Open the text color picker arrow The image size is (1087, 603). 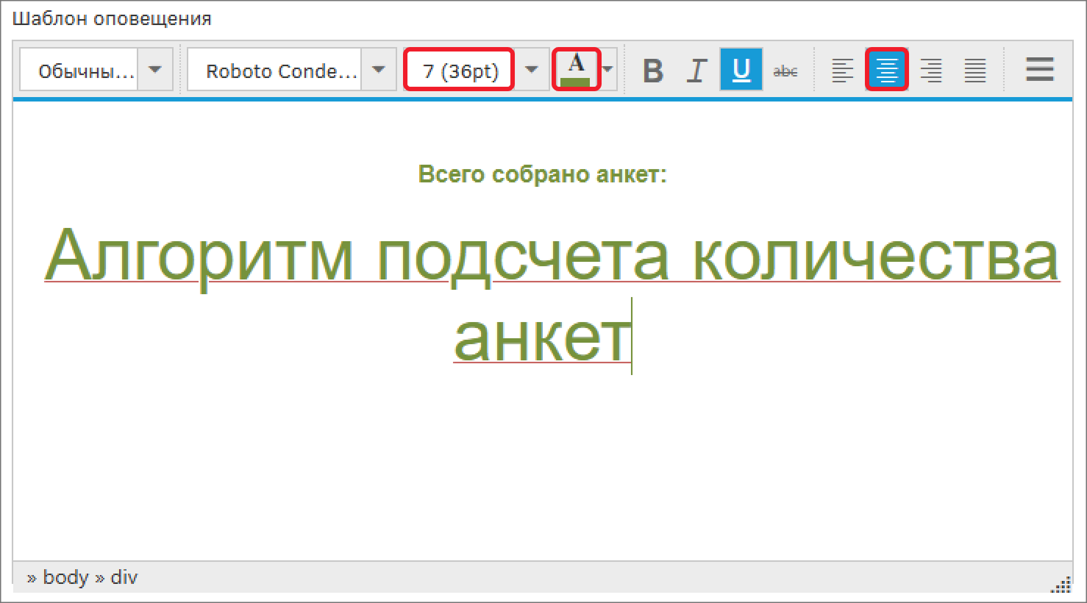607,69
